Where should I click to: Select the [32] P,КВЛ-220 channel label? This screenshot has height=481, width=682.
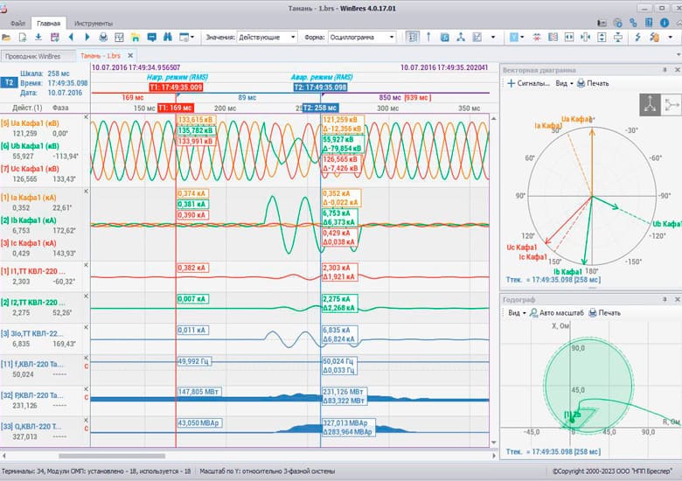31,396
